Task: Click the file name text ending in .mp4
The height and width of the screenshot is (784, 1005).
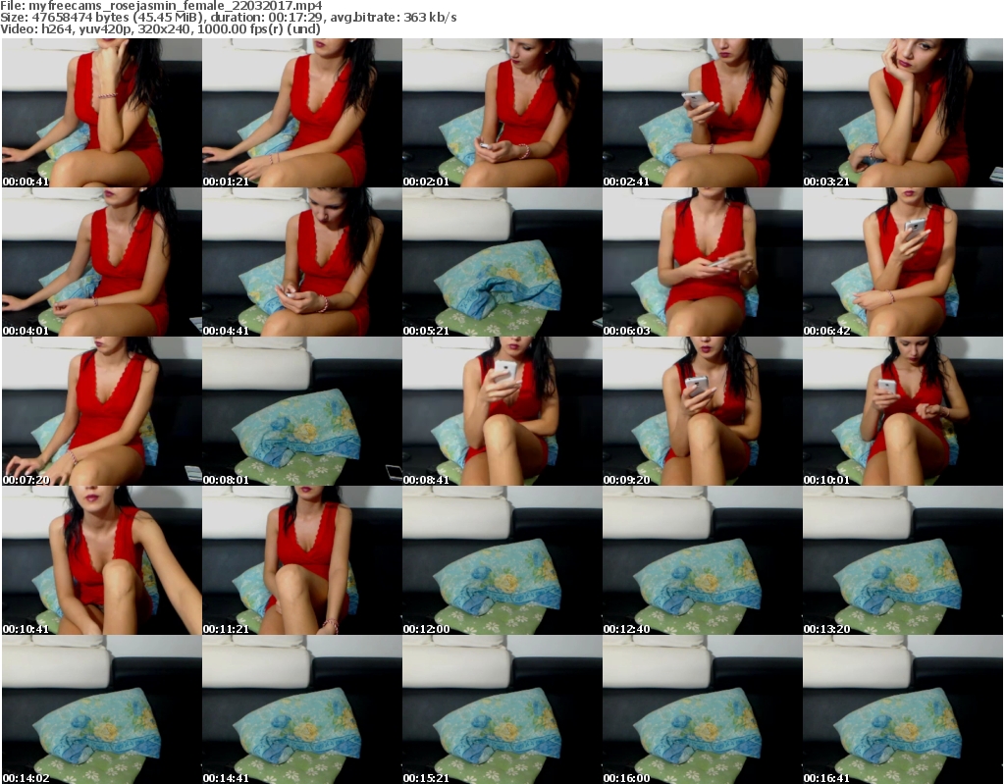Action: (x=176, y=6)
